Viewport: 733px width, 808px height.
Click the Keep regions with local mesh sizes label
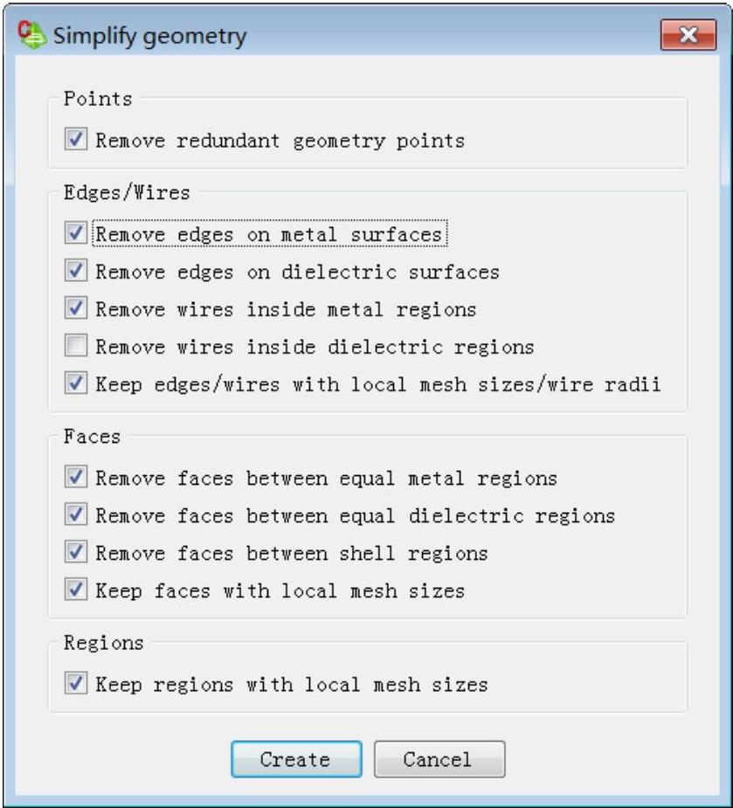pyautogui.click(x=292, y=685)
